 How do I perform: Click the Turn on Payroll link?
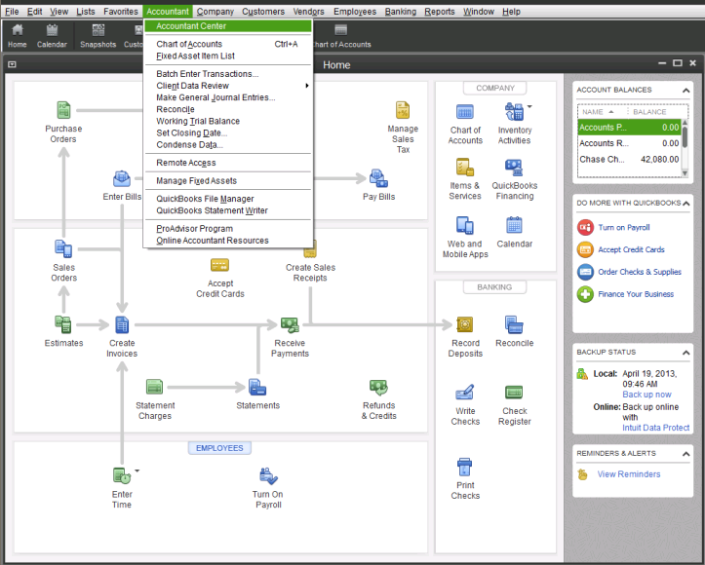(x=624, y=227)
